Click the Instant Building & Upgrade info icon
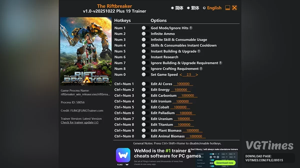300x168 pixels. click(199, 51)
